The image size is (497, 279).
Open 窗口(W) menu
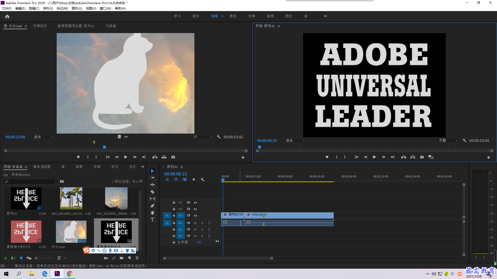tap(106, 9)
